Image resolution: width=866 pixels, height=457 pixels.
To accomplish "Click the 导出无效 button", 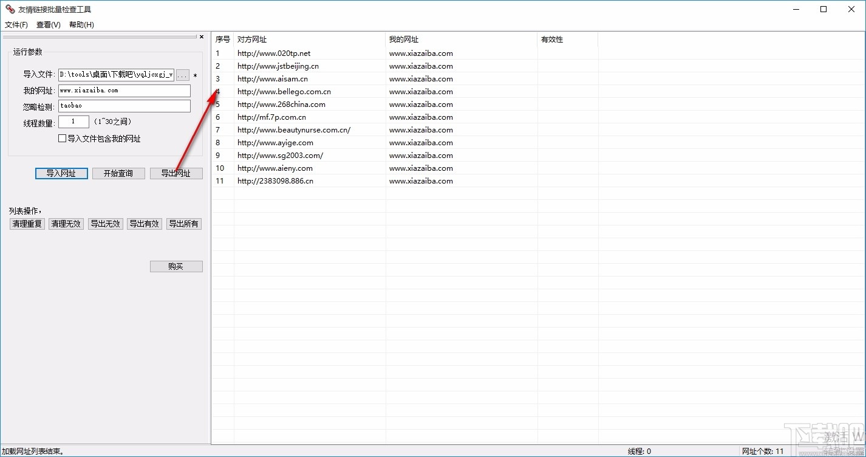I will click(x=106, y=224).
